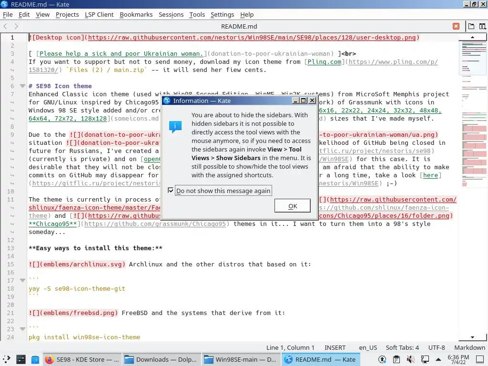The image size is (488, 366).
Task: Click the Kate icon in Information dialog title
Action: (167, 101)
